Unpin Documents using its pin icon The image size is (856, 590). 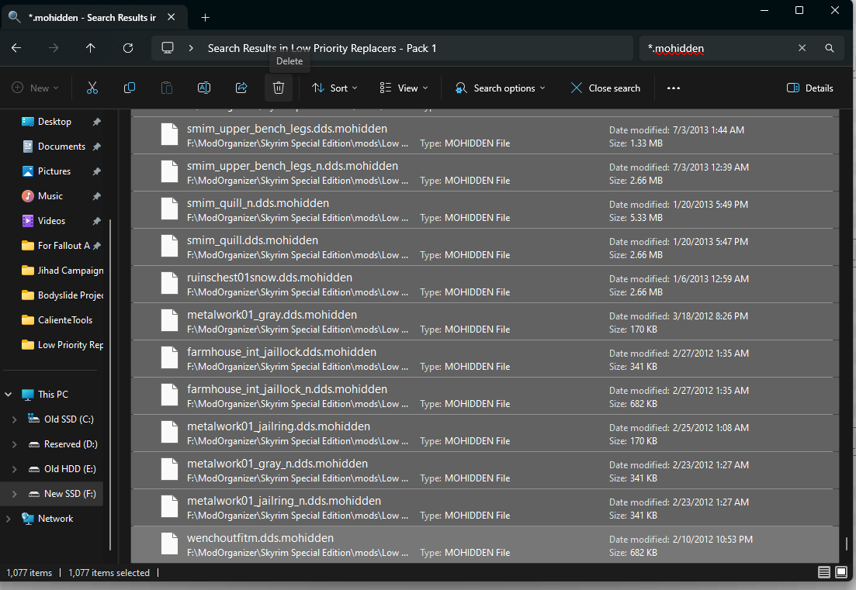(x=97, y=146)
